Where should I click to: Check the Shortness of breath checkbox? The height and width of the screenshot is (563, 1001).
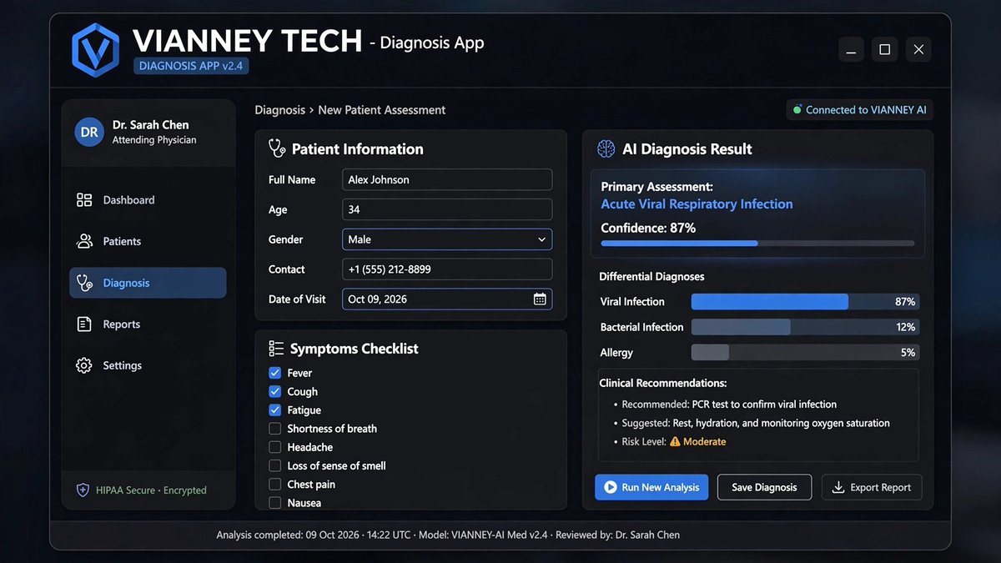pyautogui.click(x=274, y=429)
